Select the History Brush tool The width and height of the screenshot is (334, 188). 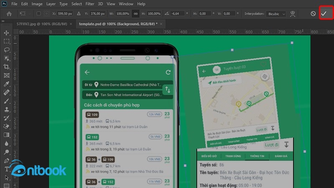(x=6, y=118)
